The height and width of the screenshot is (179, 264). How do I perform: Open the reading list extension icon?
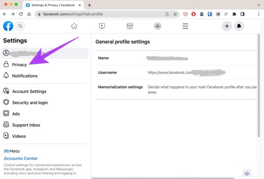coord(226,14)
